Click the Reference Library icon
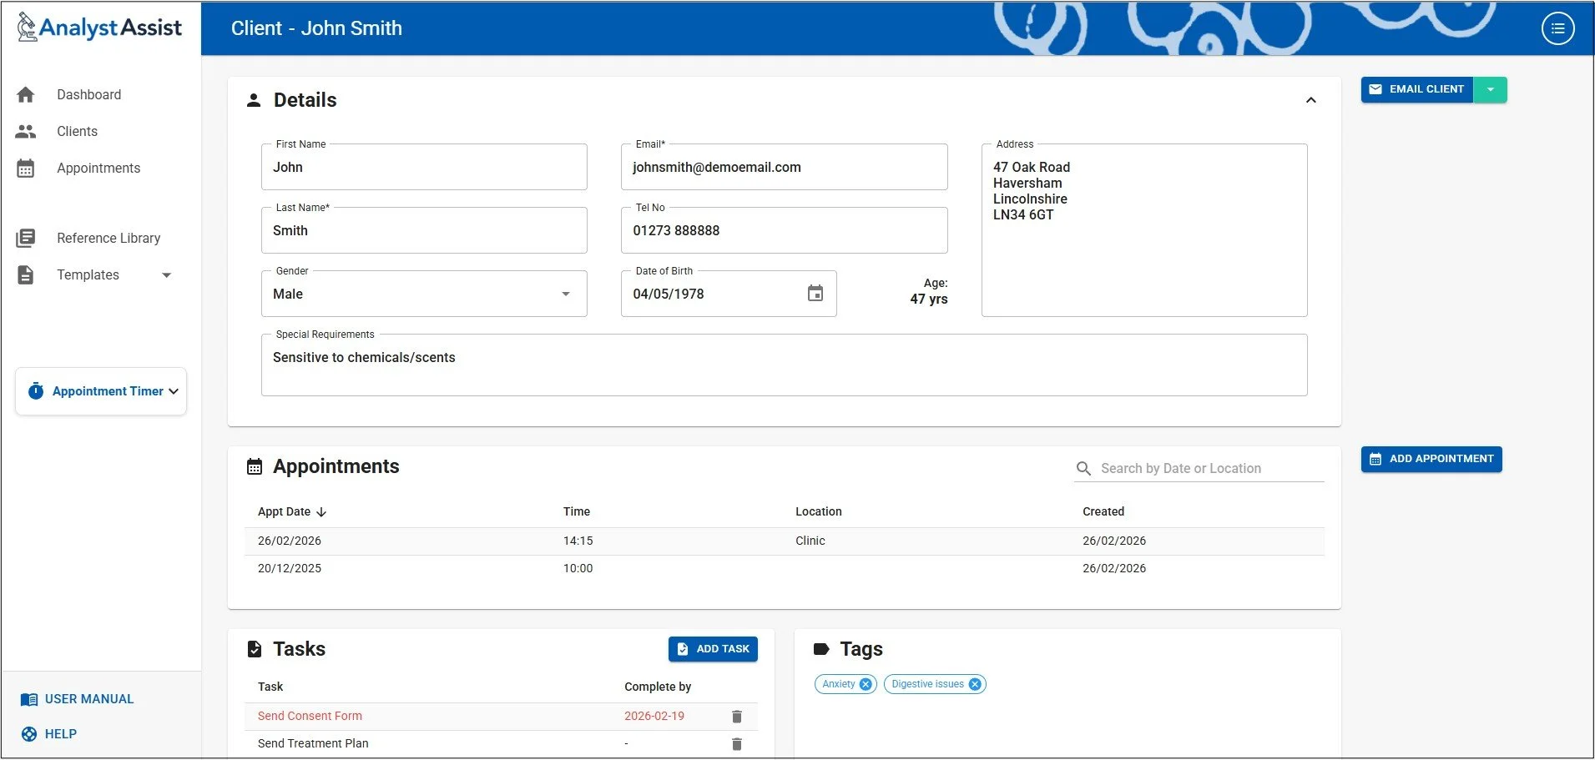 (26, 239)
